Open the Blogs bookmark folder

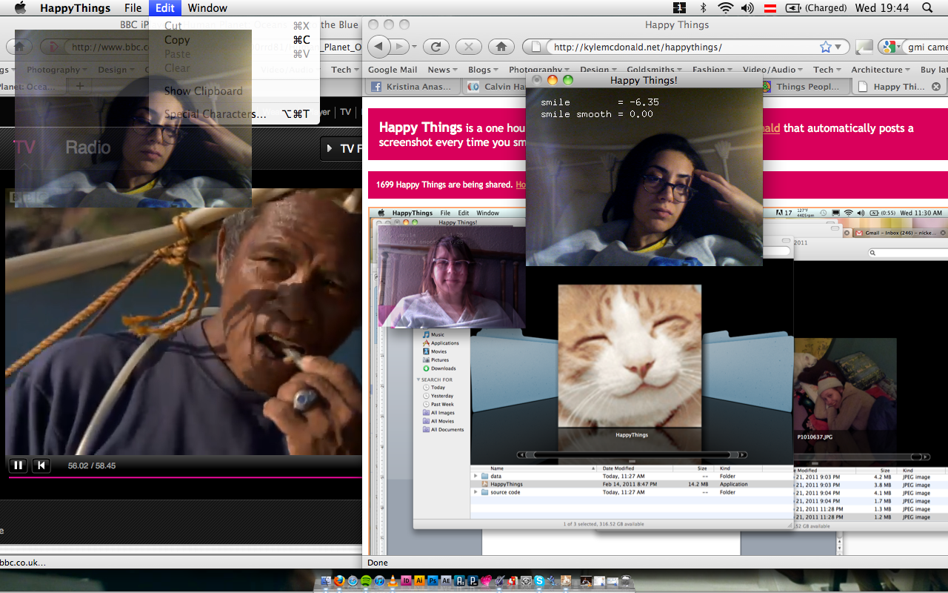tap(483, 70)
